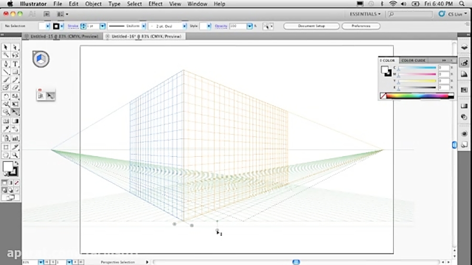Select the Pencil tool

(15, 80)
